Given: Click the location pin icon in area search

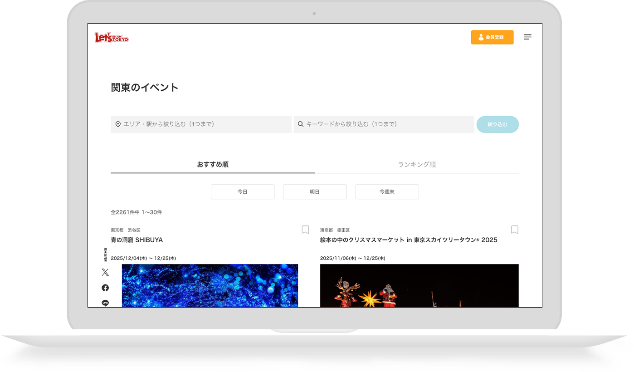Looking at the screenshot, I should pyautogui.click(x=117, y=124).
